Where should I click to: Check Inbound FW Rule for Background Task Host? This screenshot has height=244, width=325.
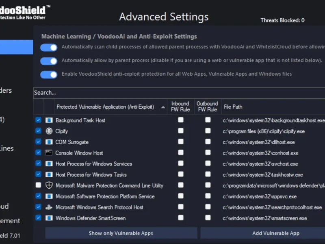pyautogui.click(x=181, y=120)
